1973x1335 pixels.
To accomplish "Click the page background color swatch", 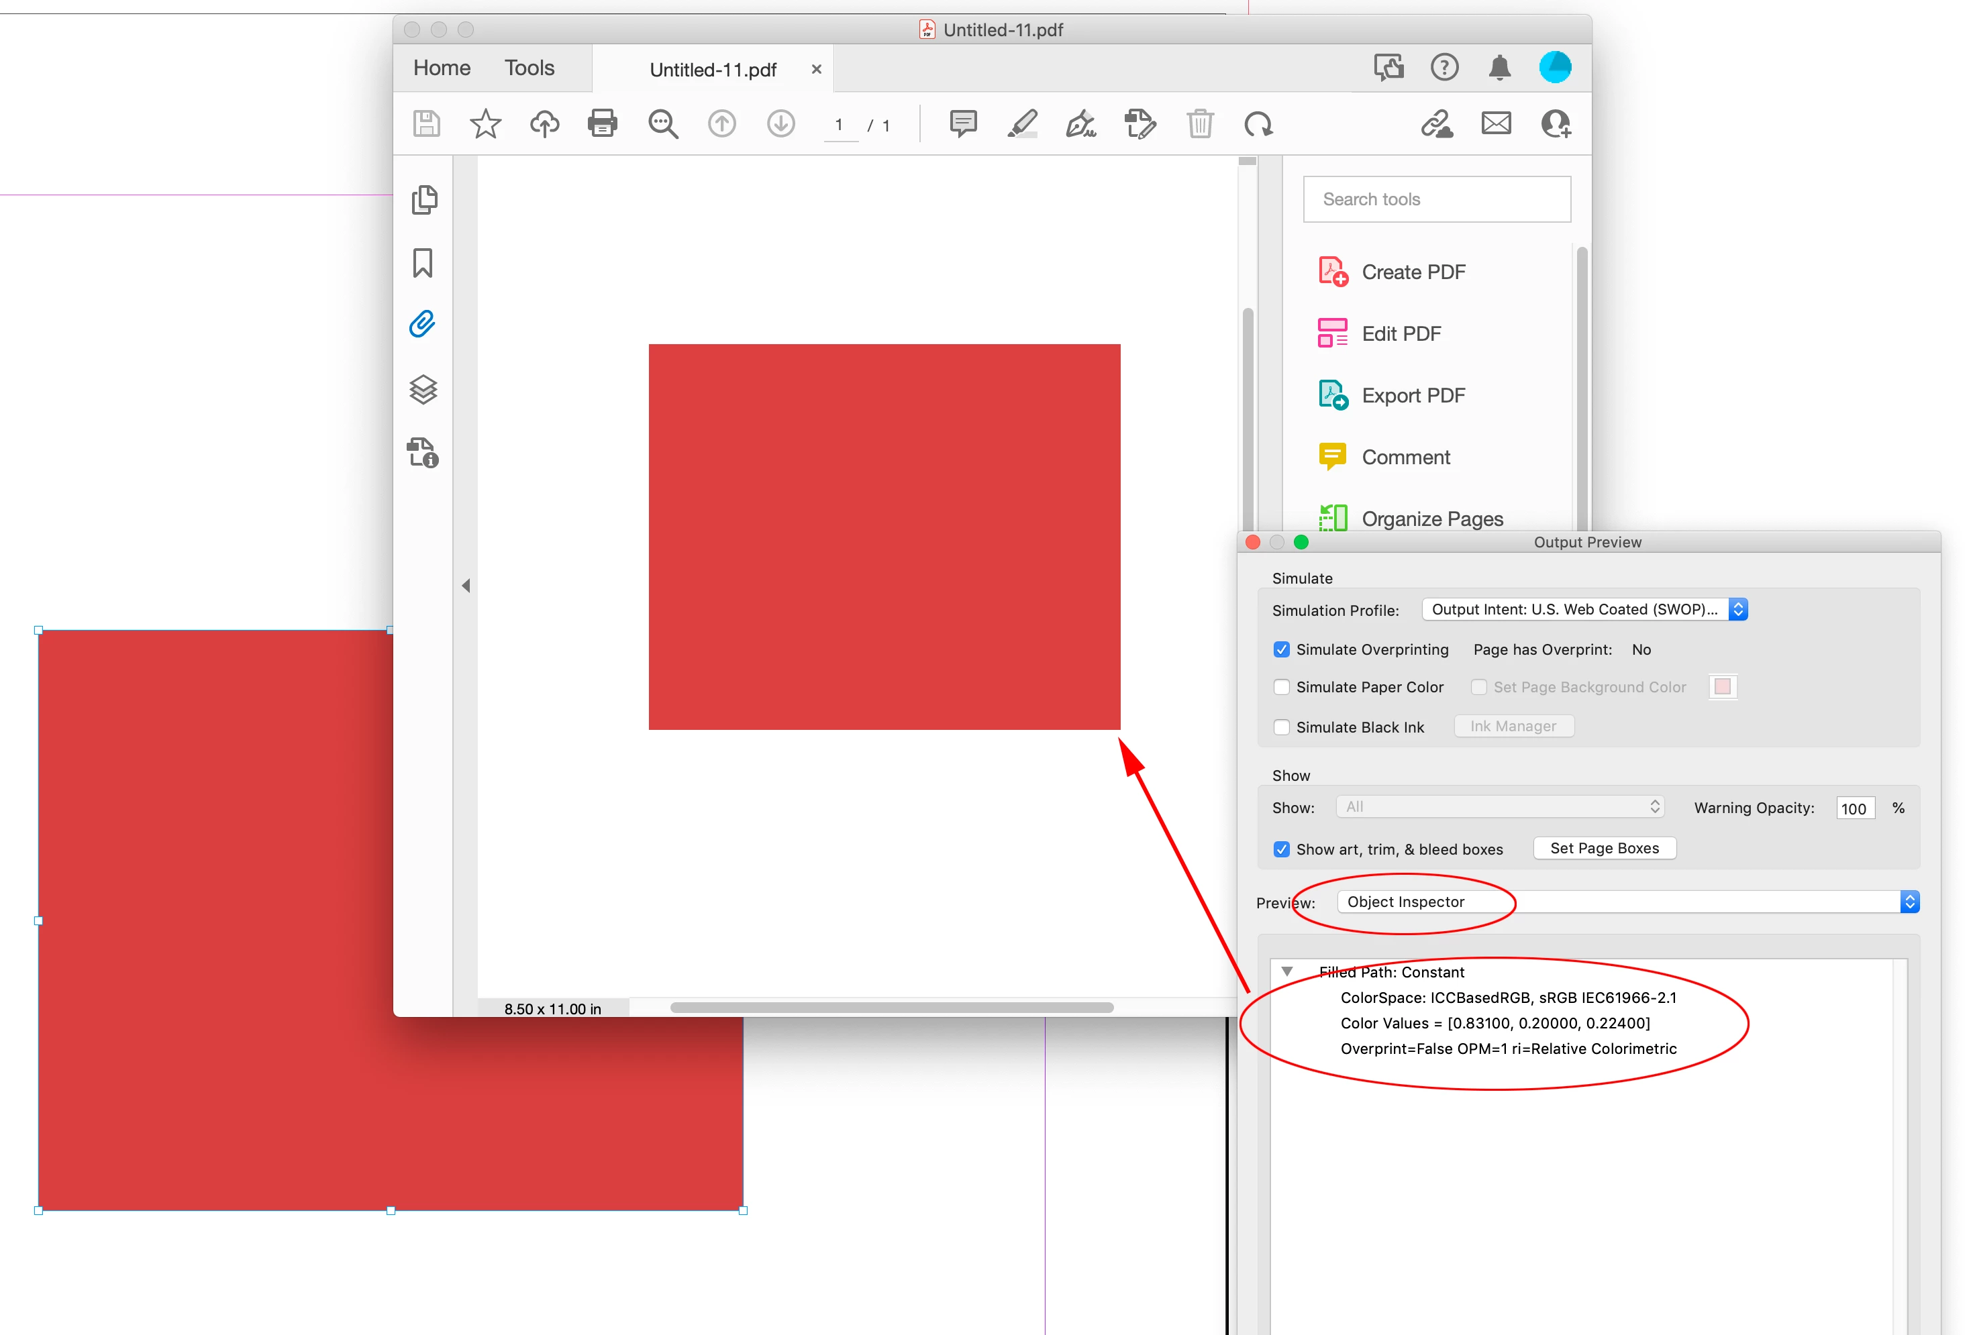I will [x=1722, y=686].
